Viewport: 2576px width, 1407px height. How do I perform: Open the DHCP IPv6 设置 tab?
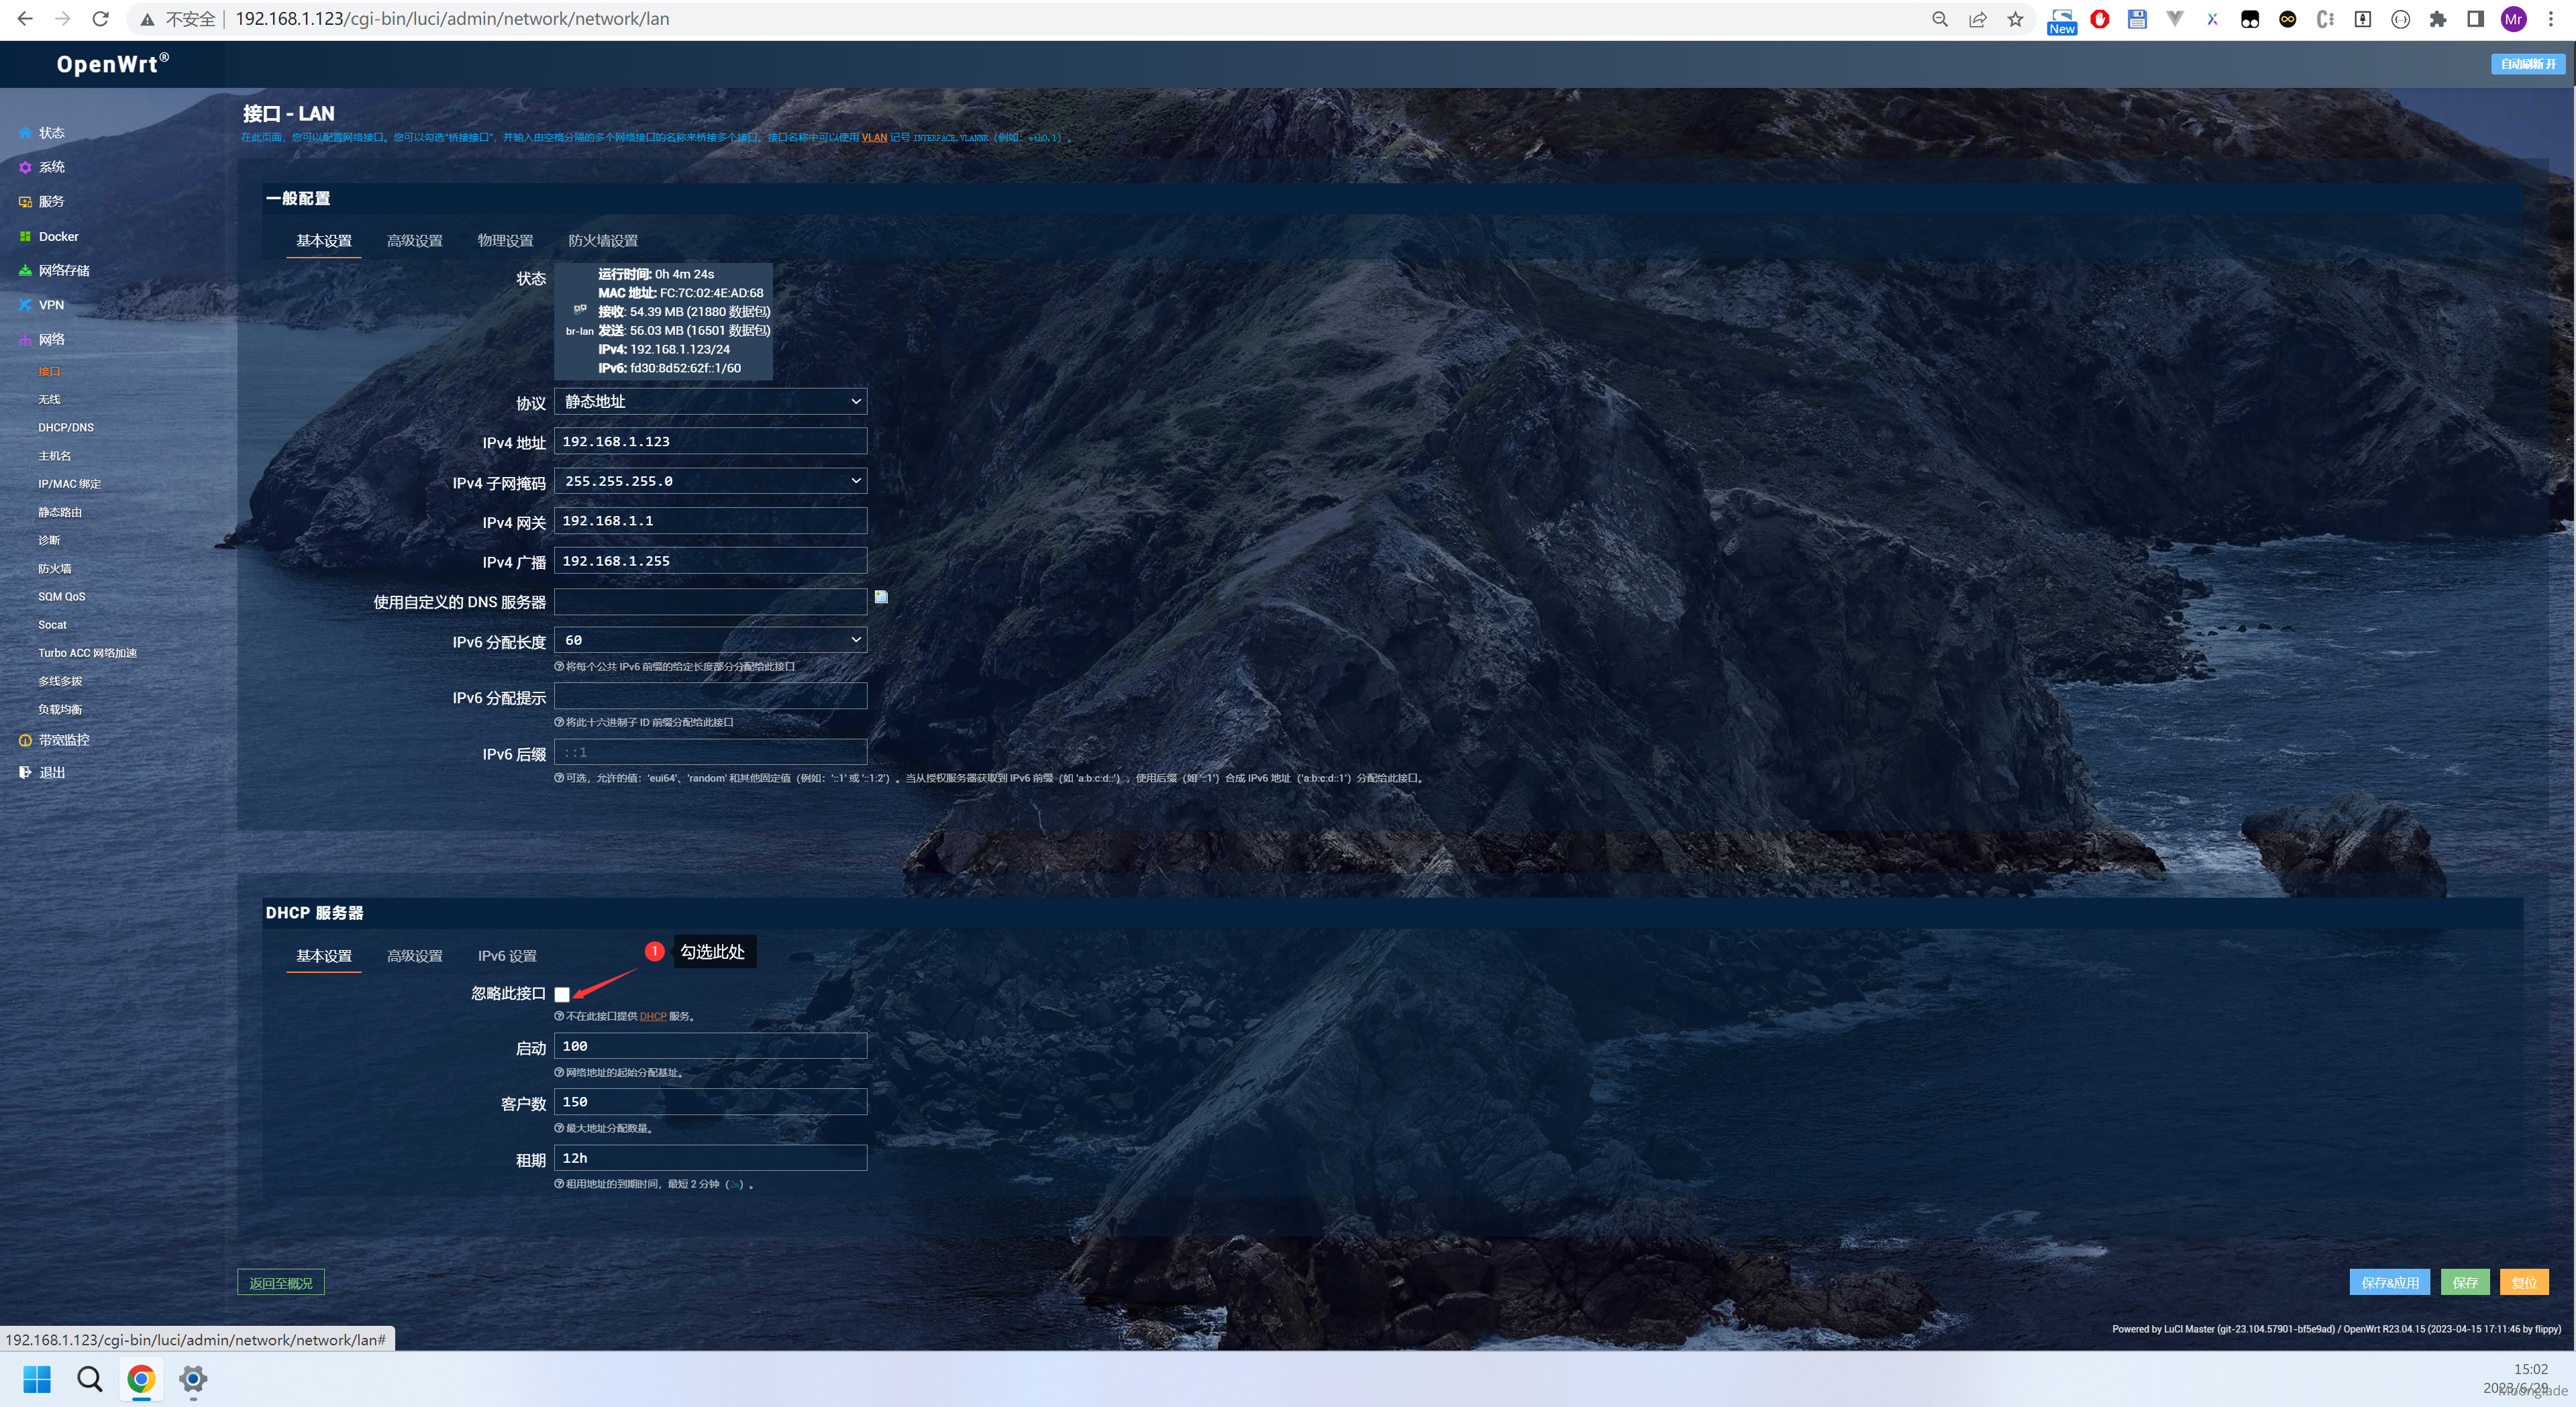pyautogui.click(x=507, y=956)
